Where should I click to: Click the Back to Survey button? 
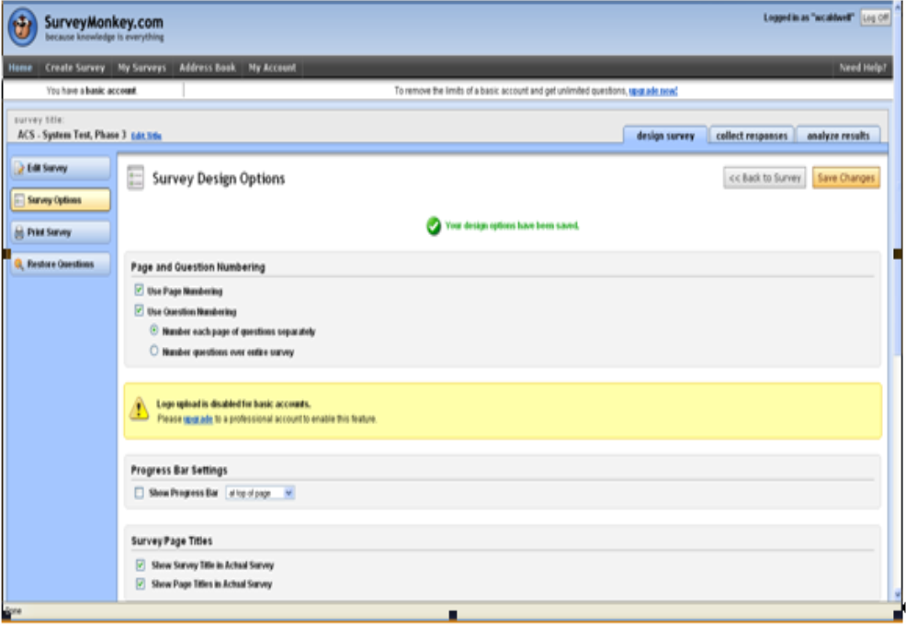[764, 178]
